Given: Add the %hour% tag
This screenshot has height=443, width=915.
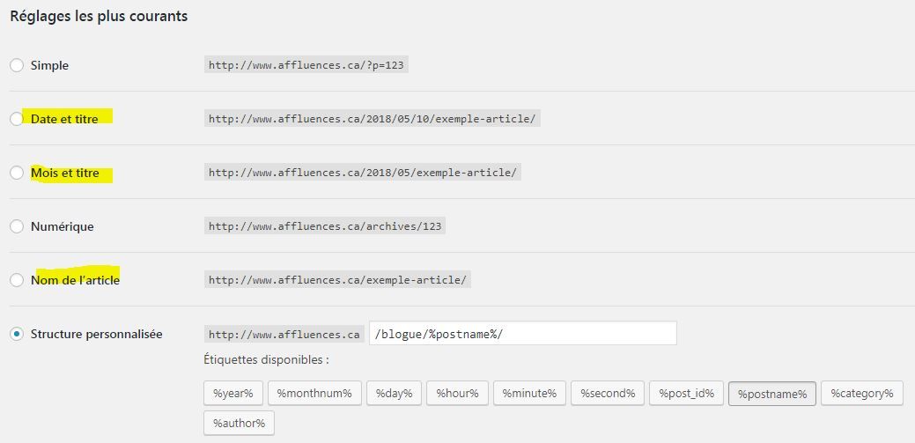Looking at the screenshot, I should 458,394.
